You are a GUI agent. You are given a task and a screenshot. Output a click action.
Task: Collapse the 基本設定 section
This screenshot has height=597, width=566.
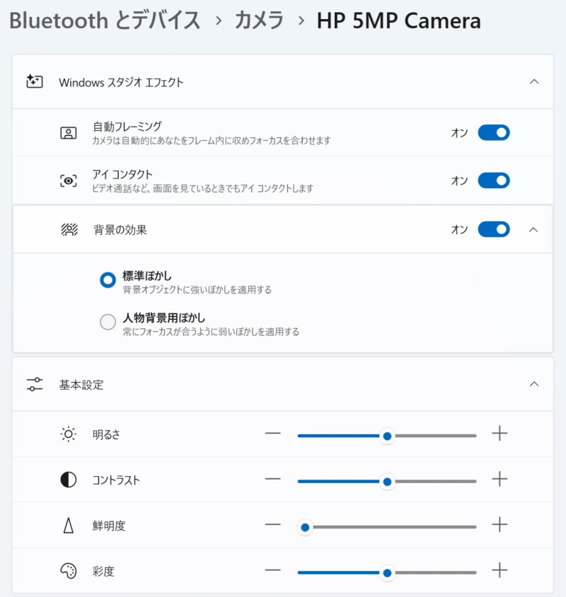pos(534,384)
